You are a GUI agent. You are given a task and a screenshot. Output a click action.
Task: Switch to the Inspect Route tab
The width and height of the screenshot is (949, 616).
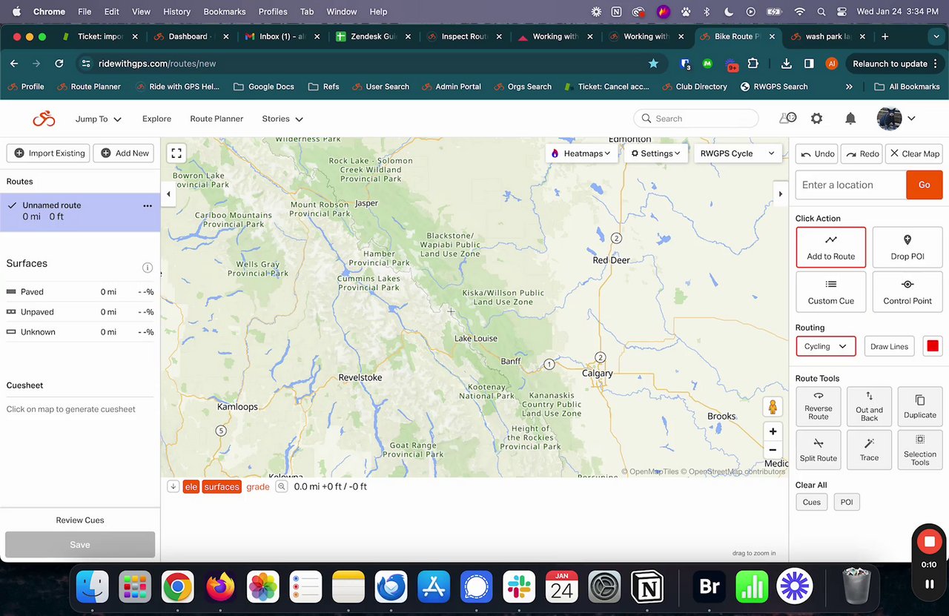(x=464, y=36)
